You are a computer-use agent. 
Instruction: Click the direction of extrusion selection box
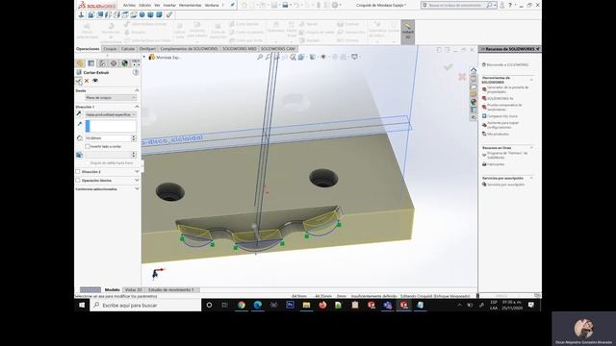pos(112,126)
